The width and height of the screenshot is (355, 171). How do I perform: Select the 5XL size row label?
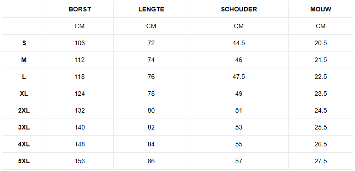coord(24,161)
